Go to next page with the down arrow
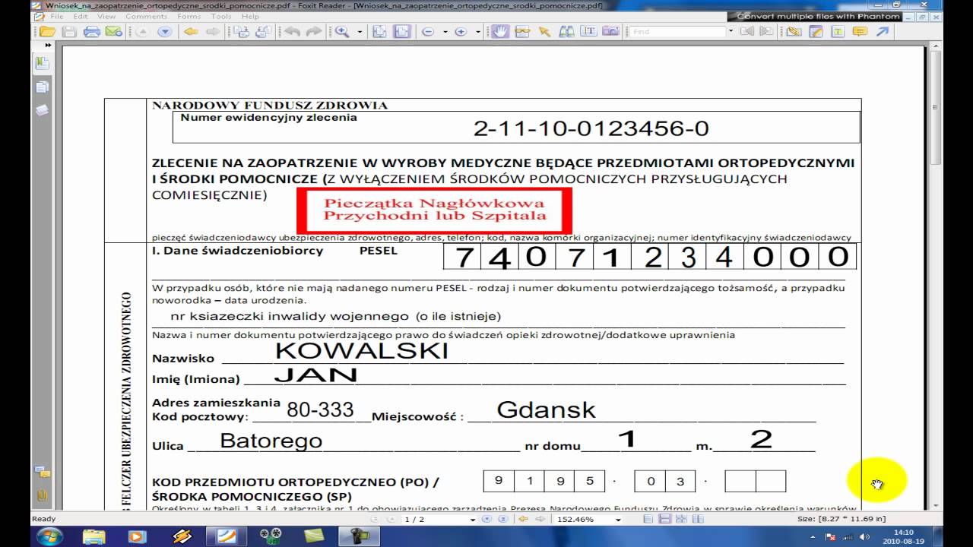Screen dimensions: 973x547 point(164,31)
